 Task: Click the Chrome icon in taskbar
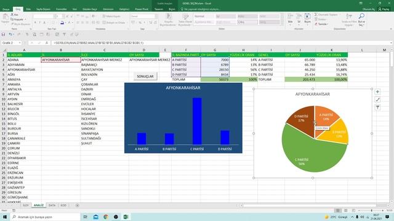click(106, 217)
